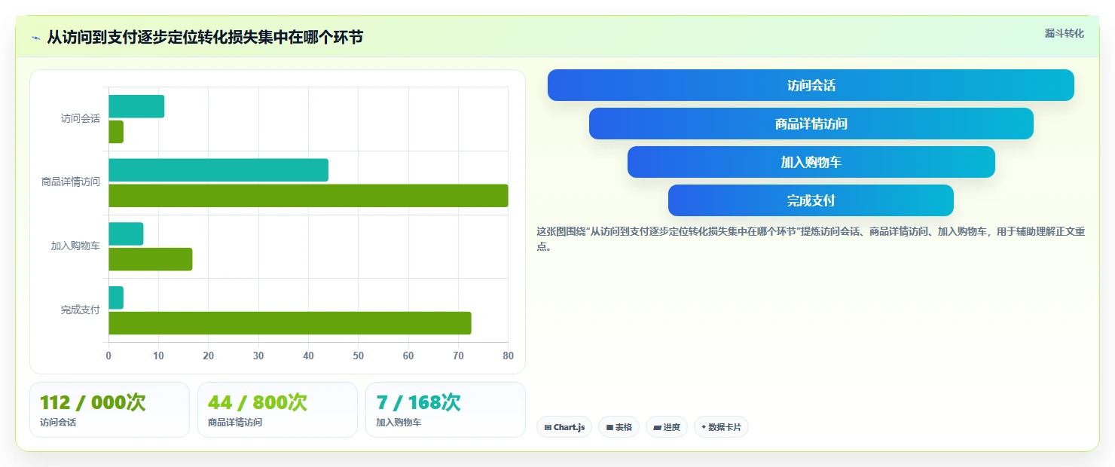
Task: Click green bar for 访问会话 in chart
Action: [116, 132]
